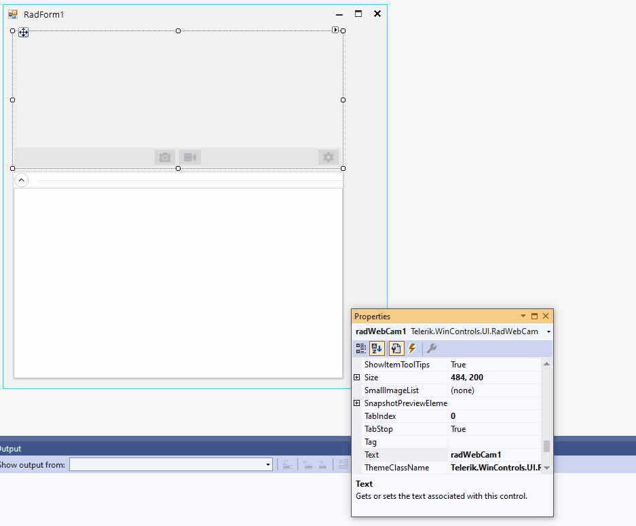Click the video record button in RadWebCam
Viewport: 636px width, 526px height.
pyautogui.click(x=190, y=157)
